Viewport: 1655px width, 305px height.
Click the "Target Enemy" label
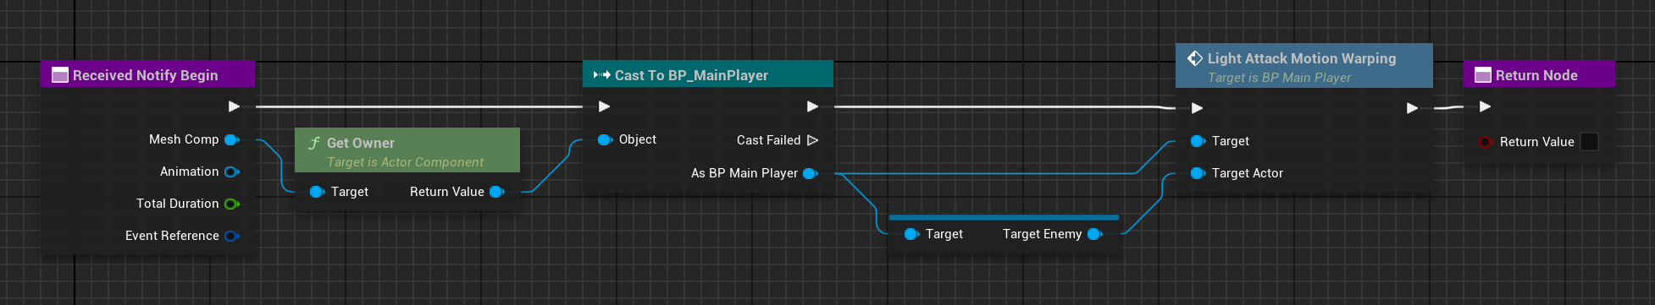coord(1042,234)
